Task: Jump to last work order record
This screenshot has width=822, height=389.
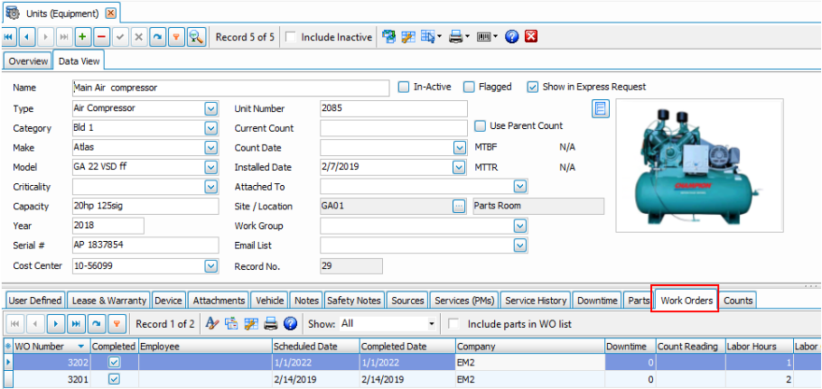Action: click(76, 324)
